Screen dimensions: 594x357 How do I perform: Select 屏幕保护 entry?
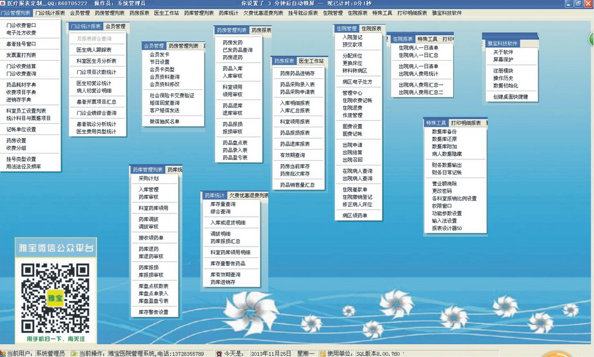(x=503, y=60)
